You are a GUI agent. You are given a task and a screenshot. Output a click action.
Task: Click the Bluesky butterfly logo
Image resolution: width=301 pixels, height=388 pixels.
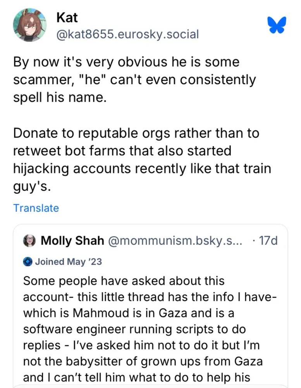(x=277, y=25)
